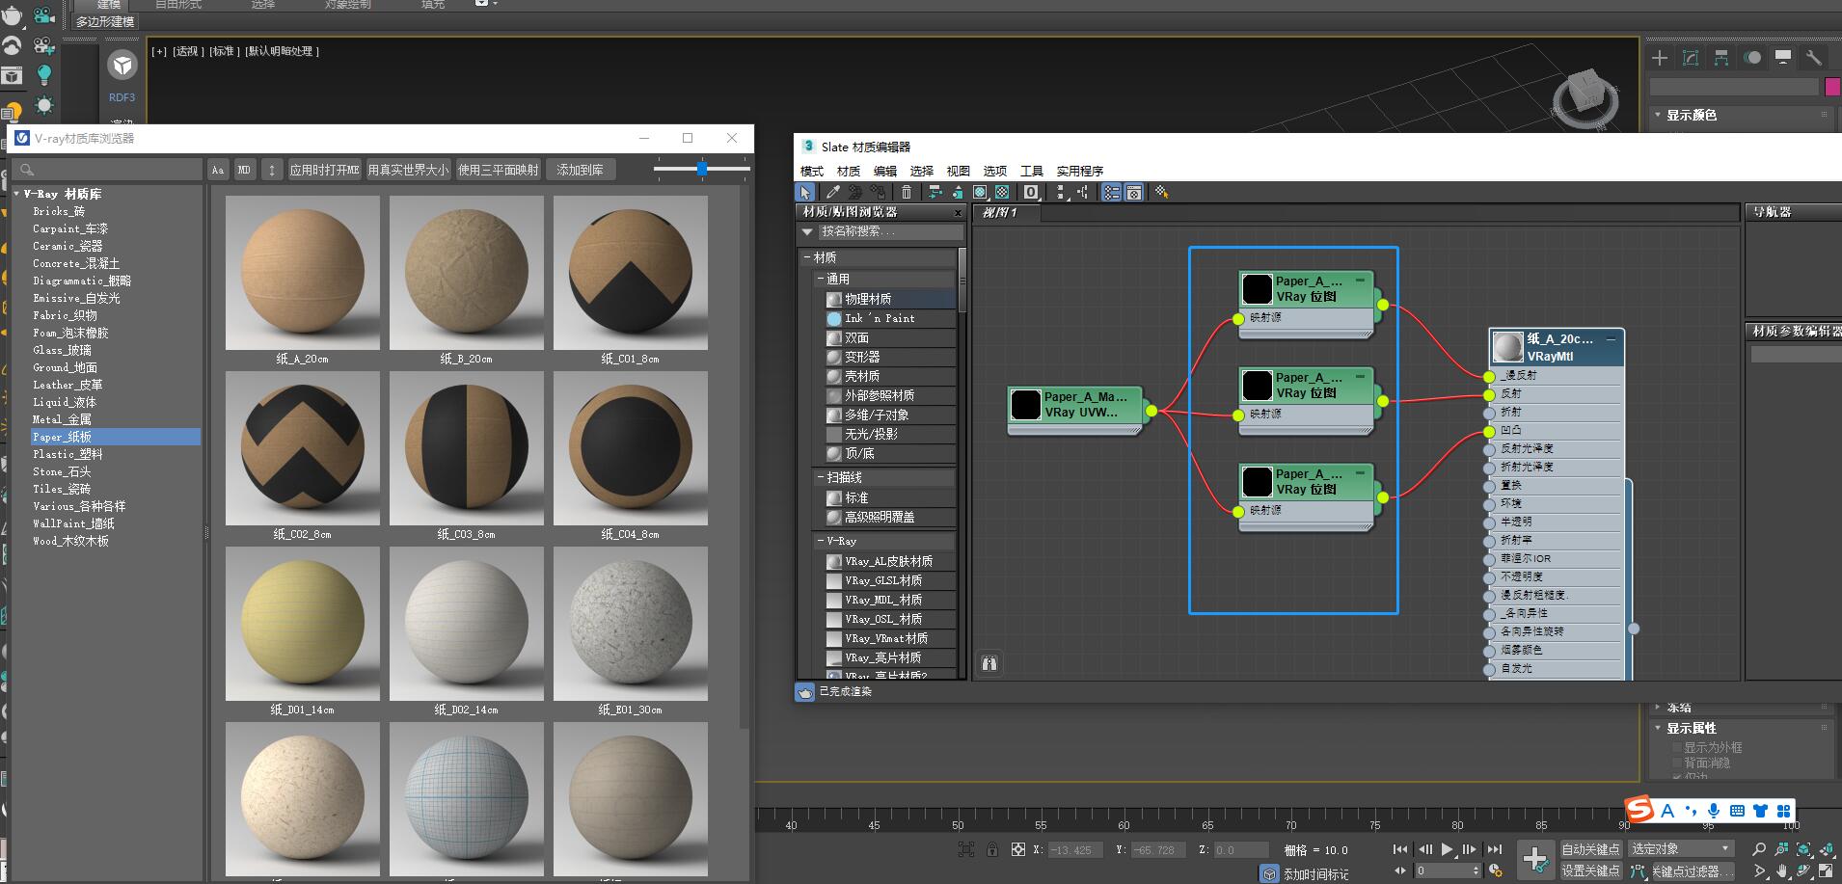Click the V-ray library search field
The image size is (1842, 884).
pyautogui.click(x=106, y=170)
